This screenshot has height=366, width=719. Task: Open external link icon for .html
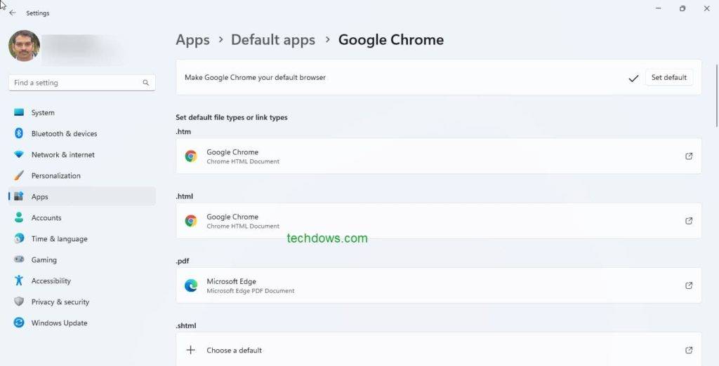689,221
